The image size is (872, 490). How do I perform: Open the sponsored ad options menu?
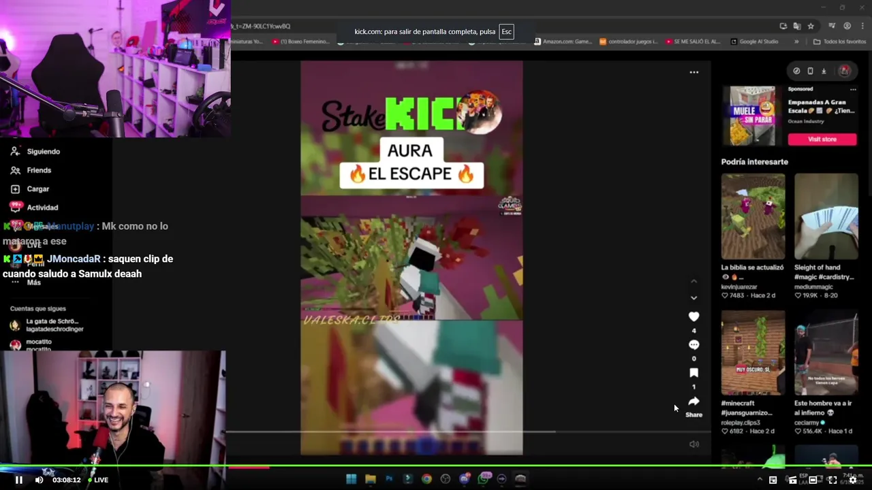coord(852,89)
